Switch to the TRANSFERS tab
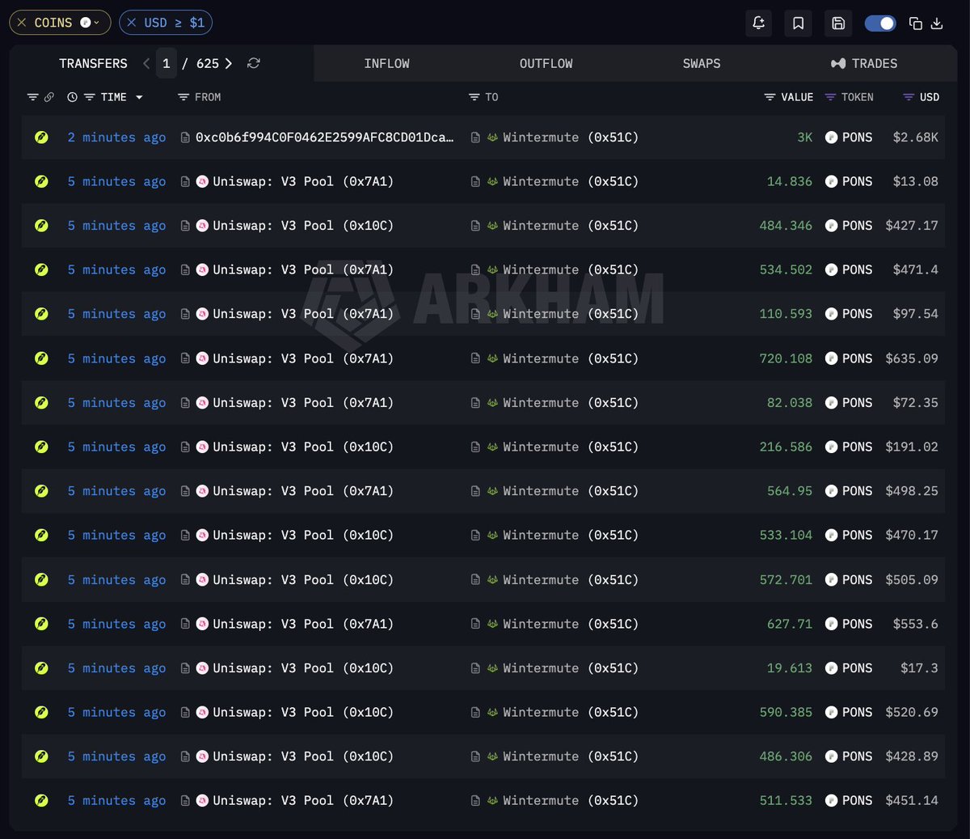The image size is (970, 839). (x=93, y=63)
